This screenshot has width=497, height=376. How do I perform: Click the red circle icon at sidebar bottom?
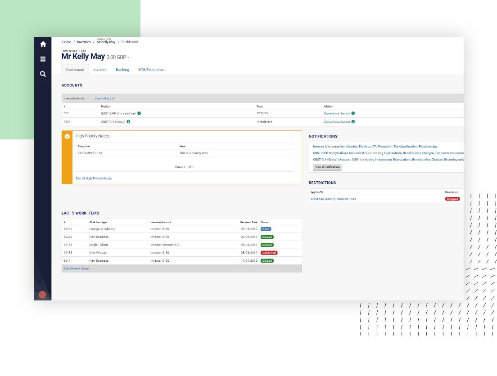pos(42,295)
